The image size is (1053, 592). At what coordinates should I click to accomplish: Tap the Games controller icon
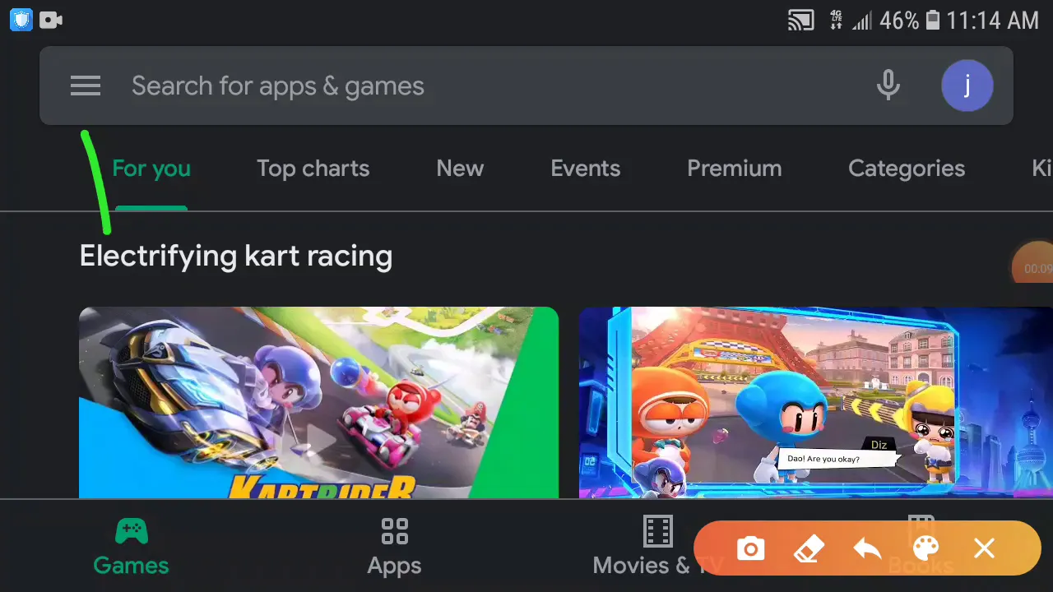(x=131, y=532)
